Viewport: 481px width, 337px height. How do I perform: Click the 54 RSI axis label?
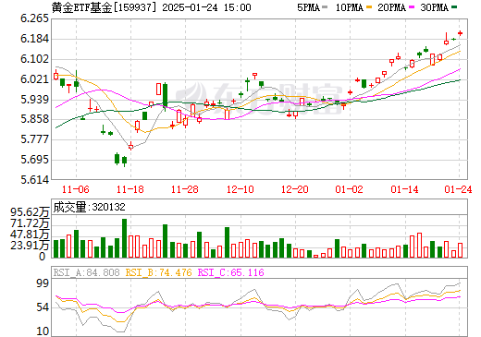[43, 307]
